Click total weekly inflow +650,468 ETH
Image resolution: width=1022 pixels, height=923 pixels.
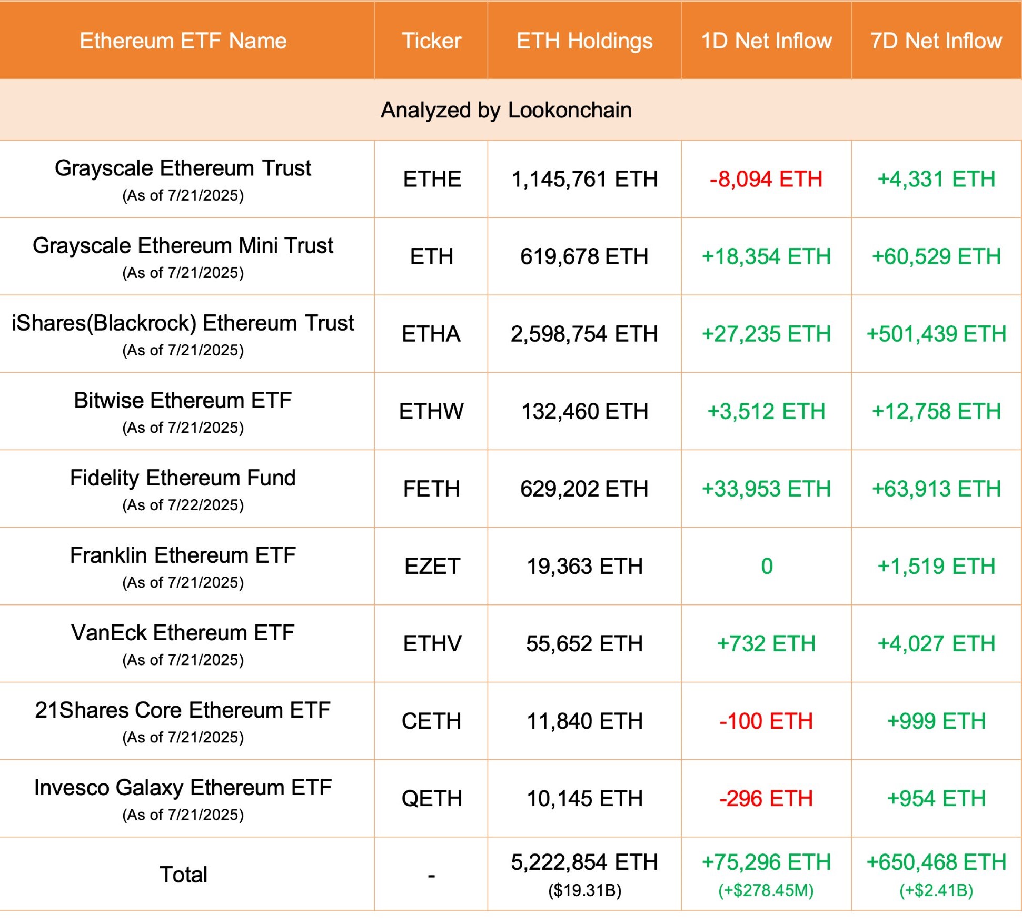click(936, 863)
